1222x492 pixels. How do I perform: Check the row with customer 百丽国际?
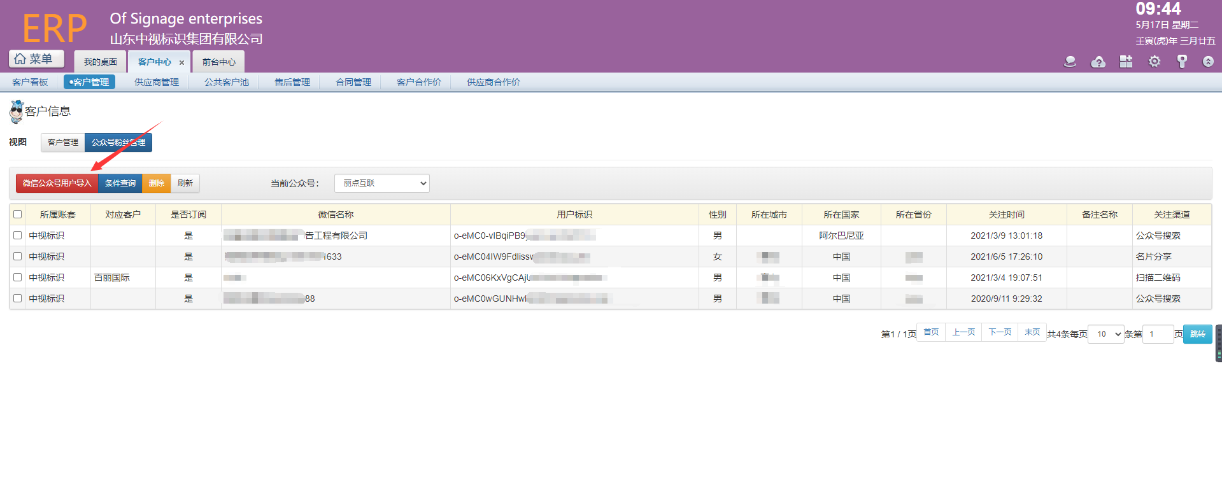click(18, 278)
